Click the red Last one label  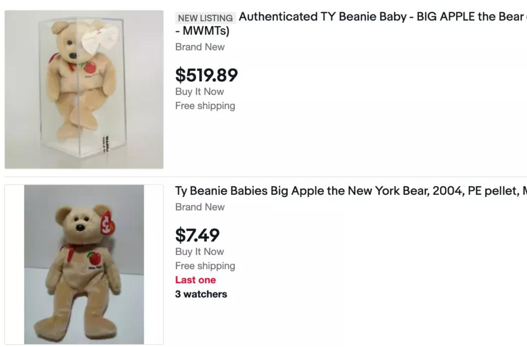coord(195,280)
